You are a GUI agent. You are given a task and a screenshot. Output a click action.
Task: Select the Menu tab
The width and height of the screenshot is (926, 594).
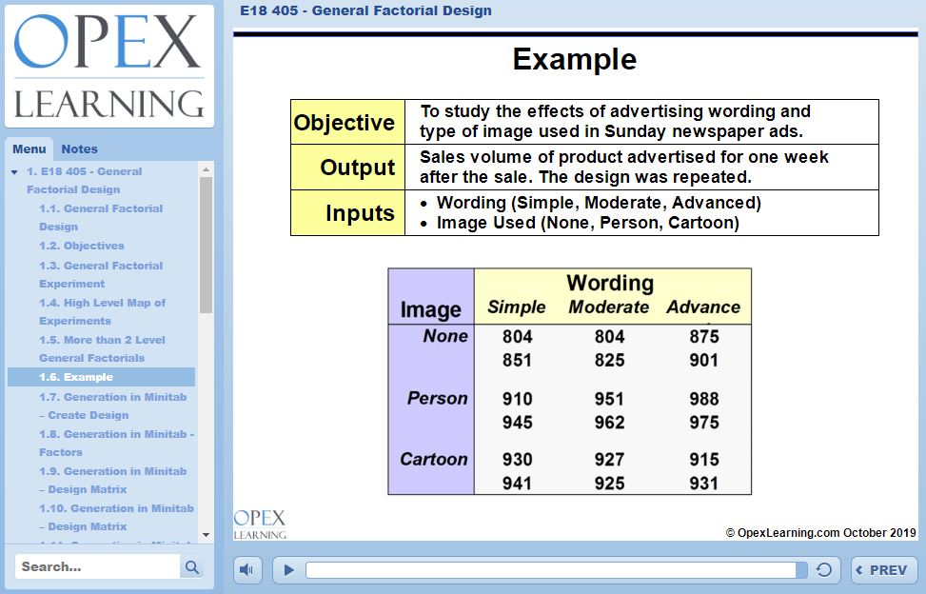point(30,148)
